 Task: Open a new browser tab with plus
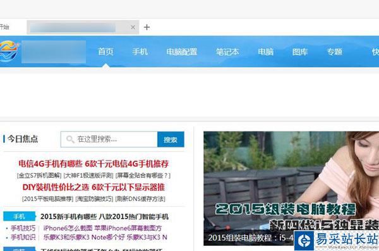tap(147, 27)
